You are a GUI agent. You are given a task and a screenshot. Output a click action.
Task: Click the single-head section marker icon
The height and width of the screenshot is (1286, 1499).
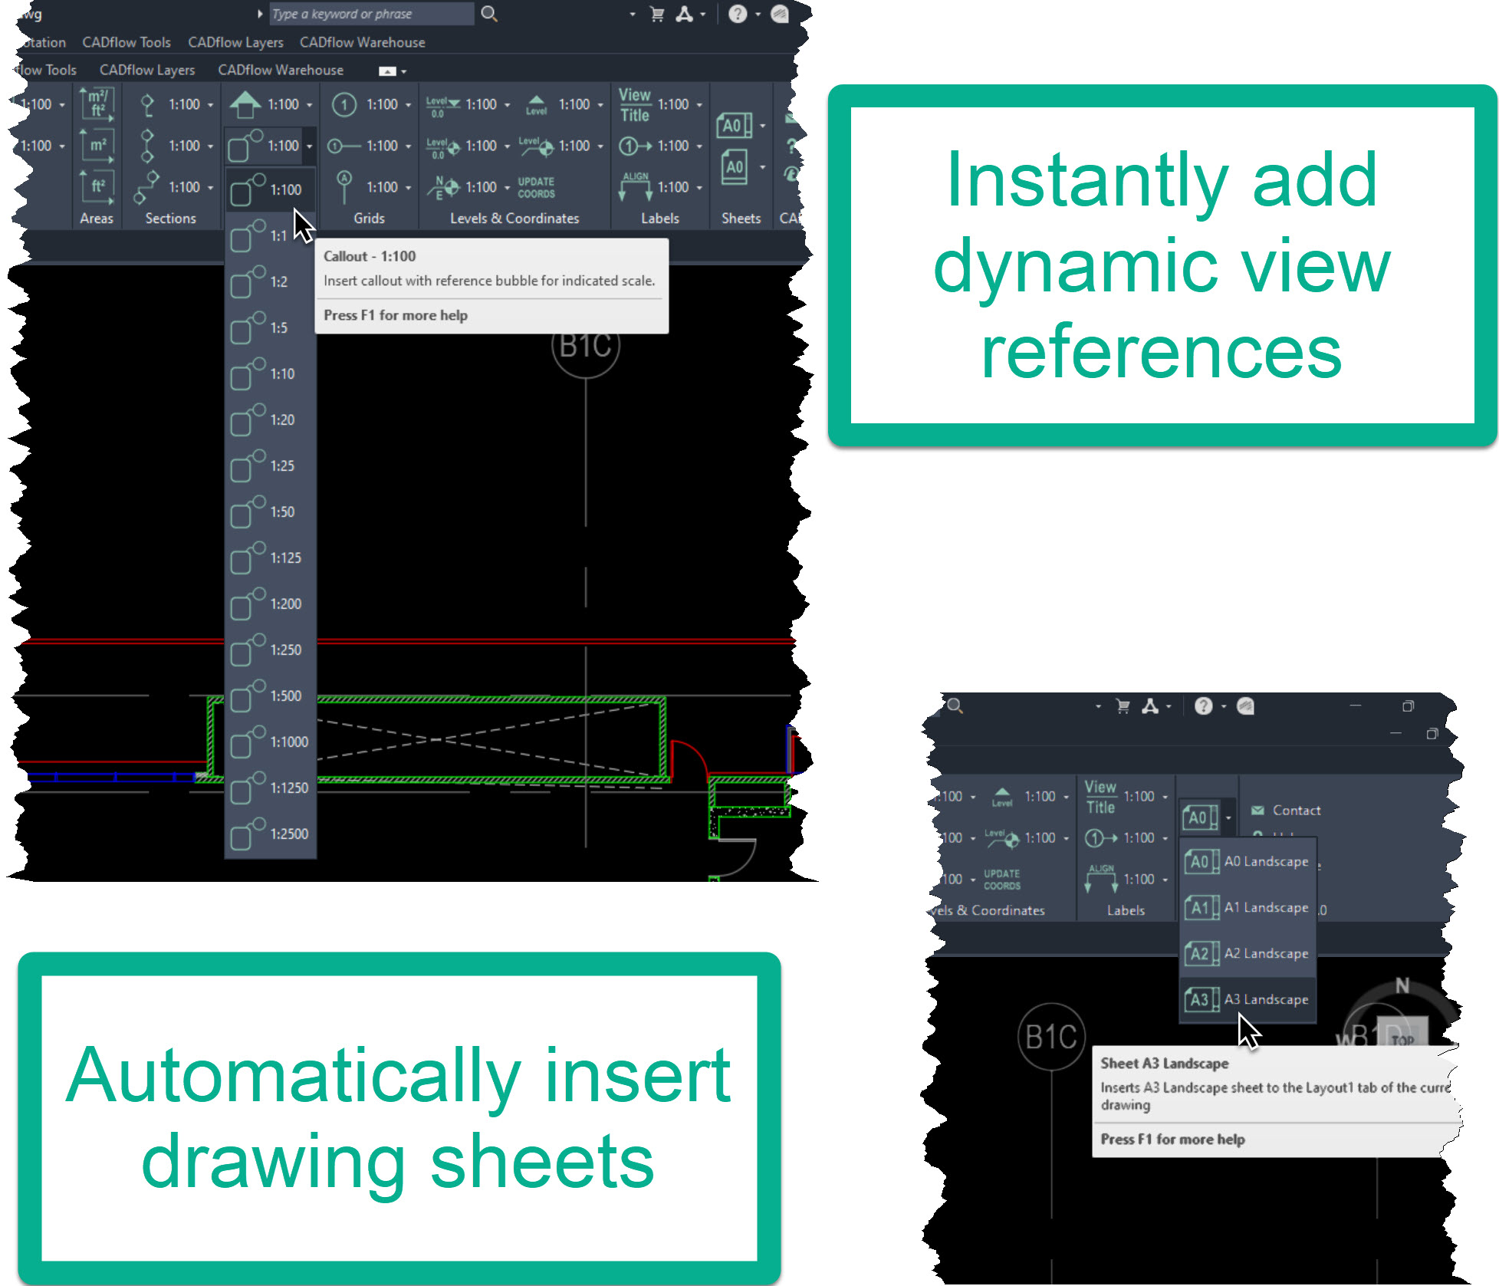[147, 104]
